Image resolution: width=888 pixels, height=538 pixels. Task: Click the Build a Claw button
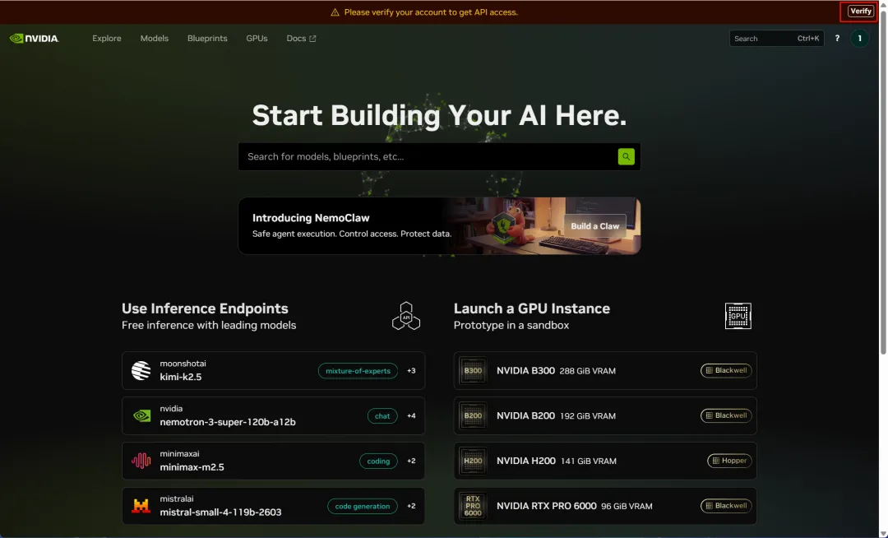(x=594, y=226)
